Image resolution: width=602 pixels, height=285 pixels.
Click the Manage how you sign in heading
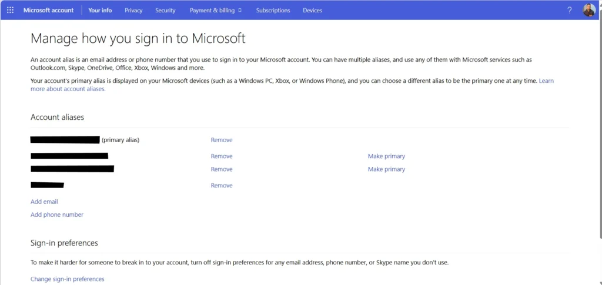tap(138, 38)
